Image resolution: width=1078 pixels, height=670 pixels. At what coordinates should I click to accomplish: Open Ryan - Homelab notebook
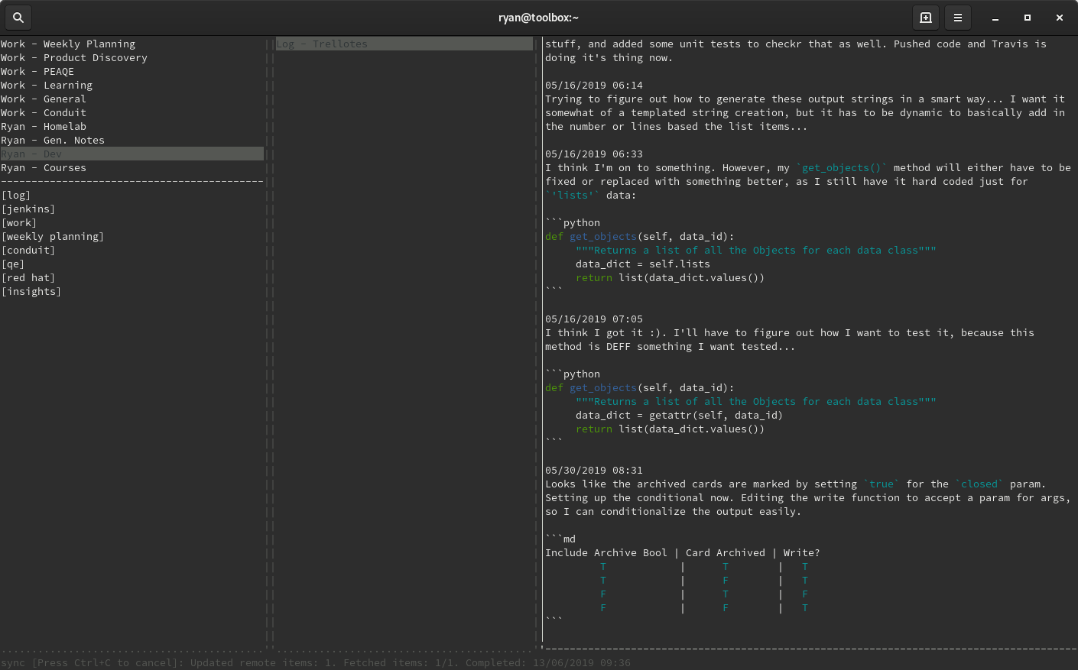[44, 127]
